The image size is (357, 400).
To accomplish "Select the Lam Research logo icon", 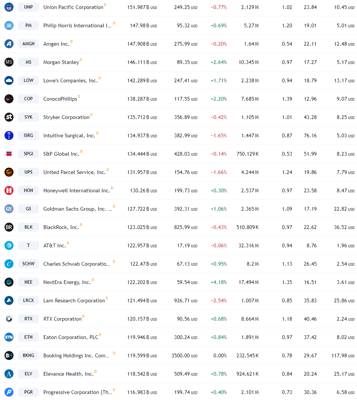I will pos(9,300).
